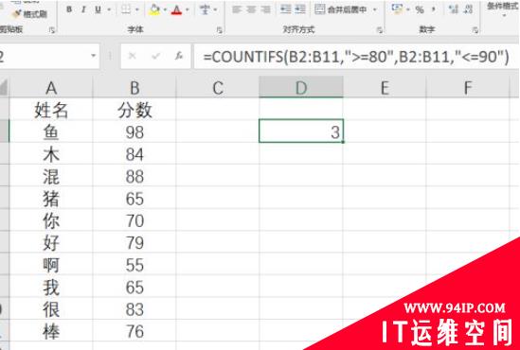Viewport: 520px width, 350px height.
Task: Select cell with score 79
Action: click(x=134, y=242)
